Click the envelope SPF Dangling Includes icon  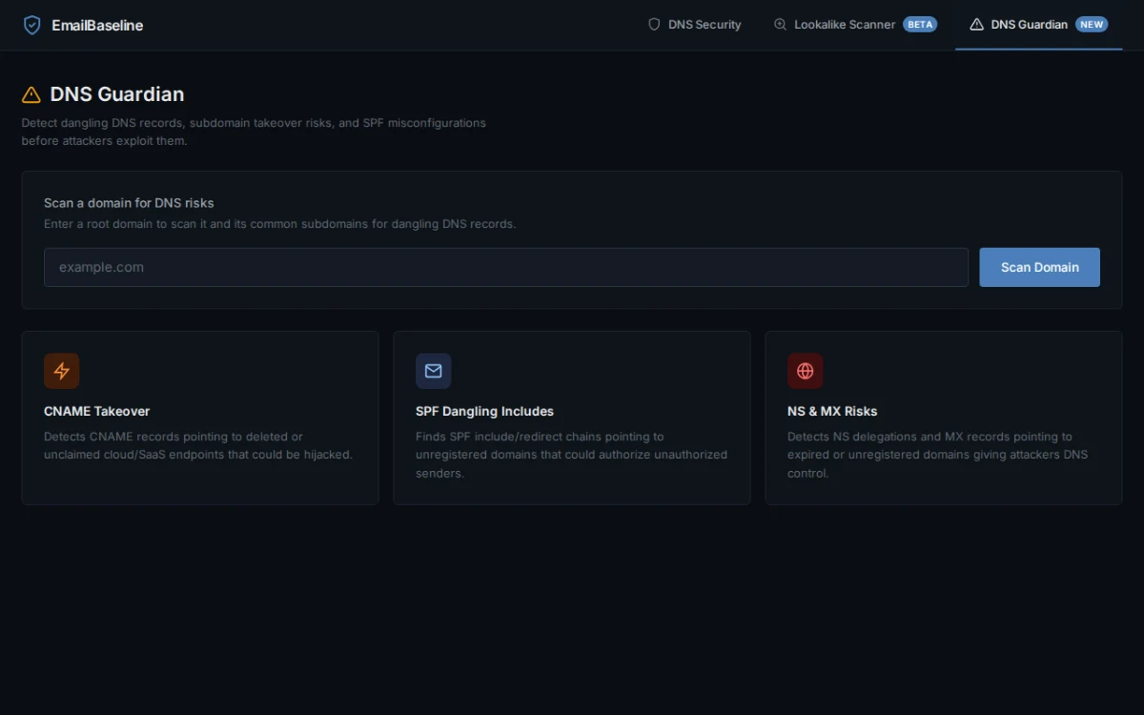click(434, 371)
